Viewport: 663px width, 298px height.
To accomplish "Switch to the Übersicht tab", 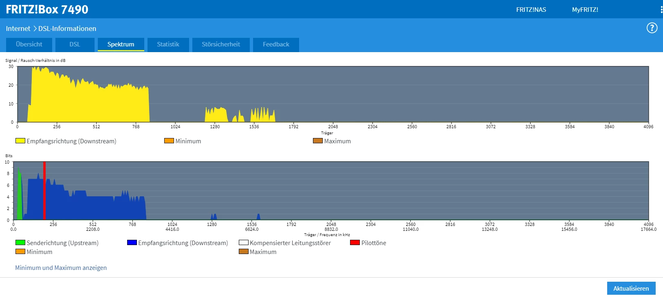I will (x=29, y=44).
